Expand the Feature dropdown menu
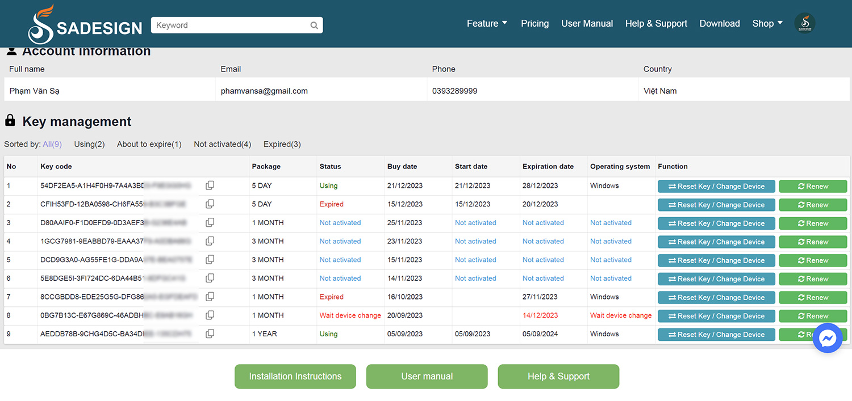 tap(487, 23)
